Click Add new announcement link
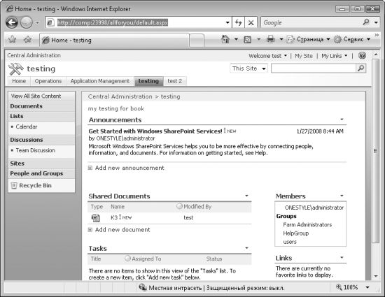Viewport: 385px width, 297px height. [x=129, y=168]
